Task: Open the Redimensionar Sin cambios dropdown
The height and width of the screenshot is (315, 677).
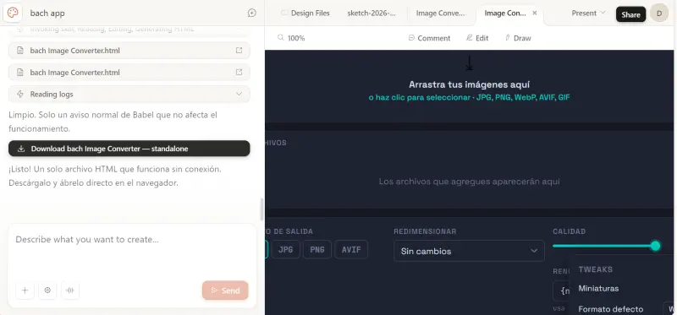Action: coord(469,251)
